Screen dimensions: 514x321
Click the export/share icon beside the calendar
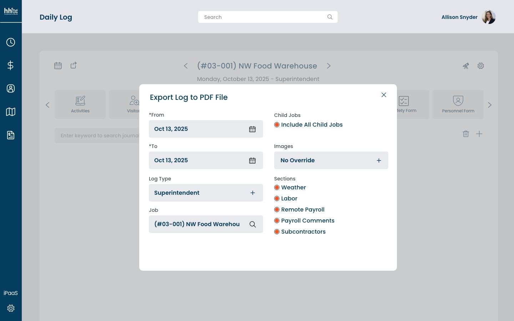click(x=74, y=65)
